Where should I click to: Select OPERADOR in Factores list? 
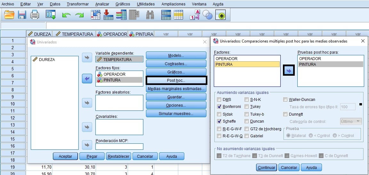pyautogui.click(x=247, y=58)
